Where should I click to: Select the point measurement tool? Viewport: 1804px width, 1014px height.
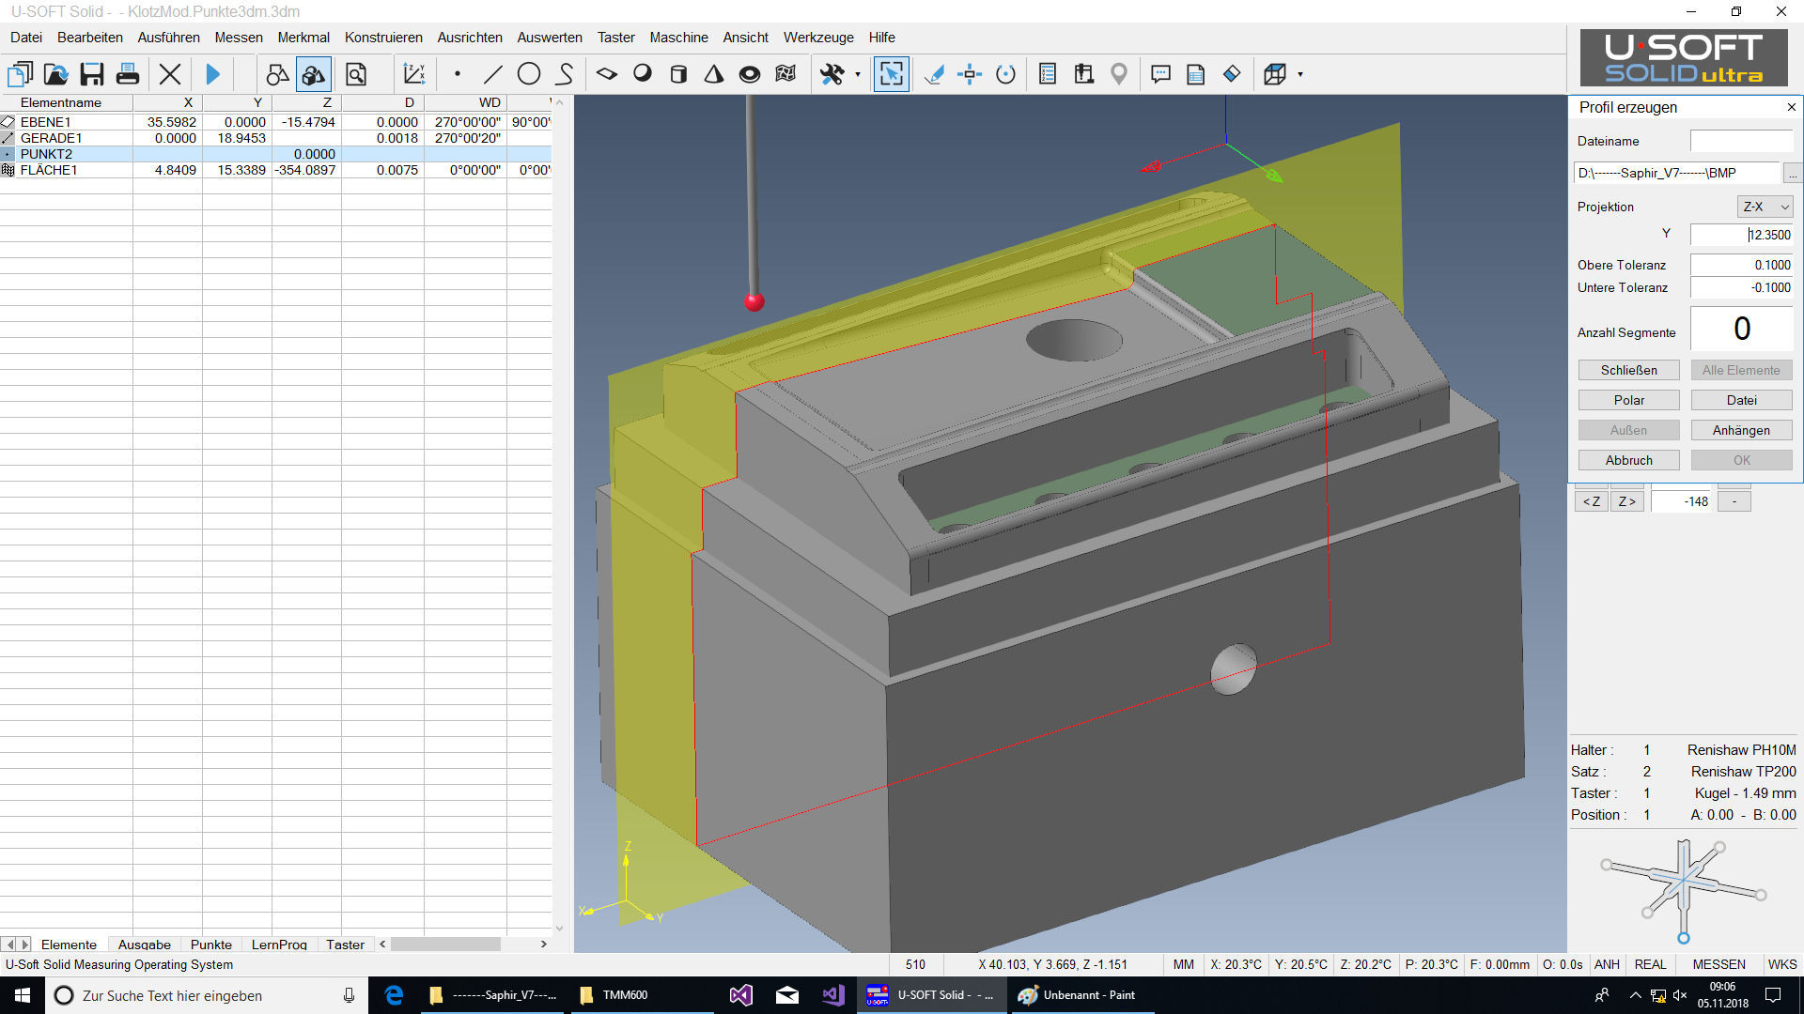(x=457, y=73)
